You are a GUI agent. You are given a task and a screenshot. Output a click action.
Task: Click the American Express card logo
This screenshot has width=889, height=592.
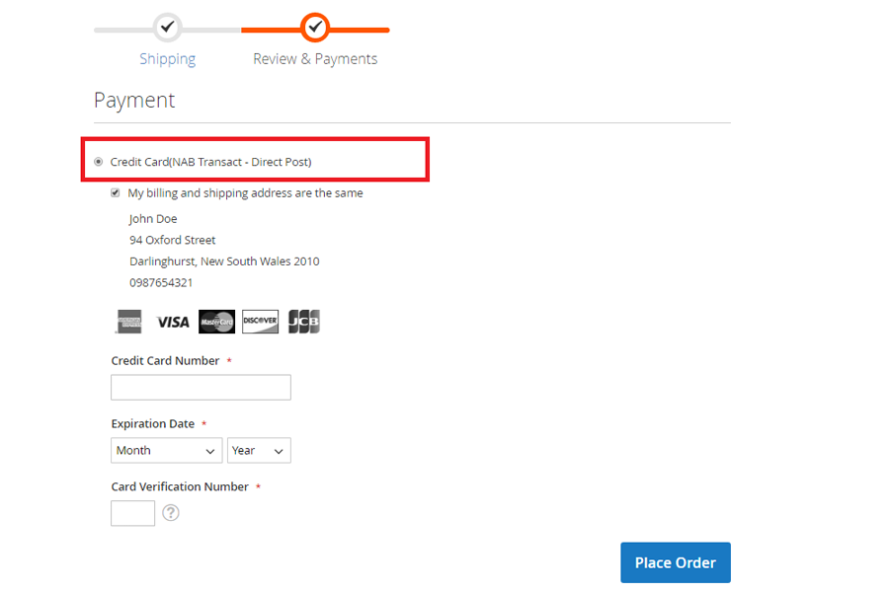[128, 322]
